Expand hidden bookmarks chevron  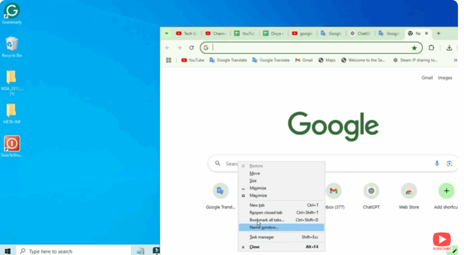[x=455, y=60]
